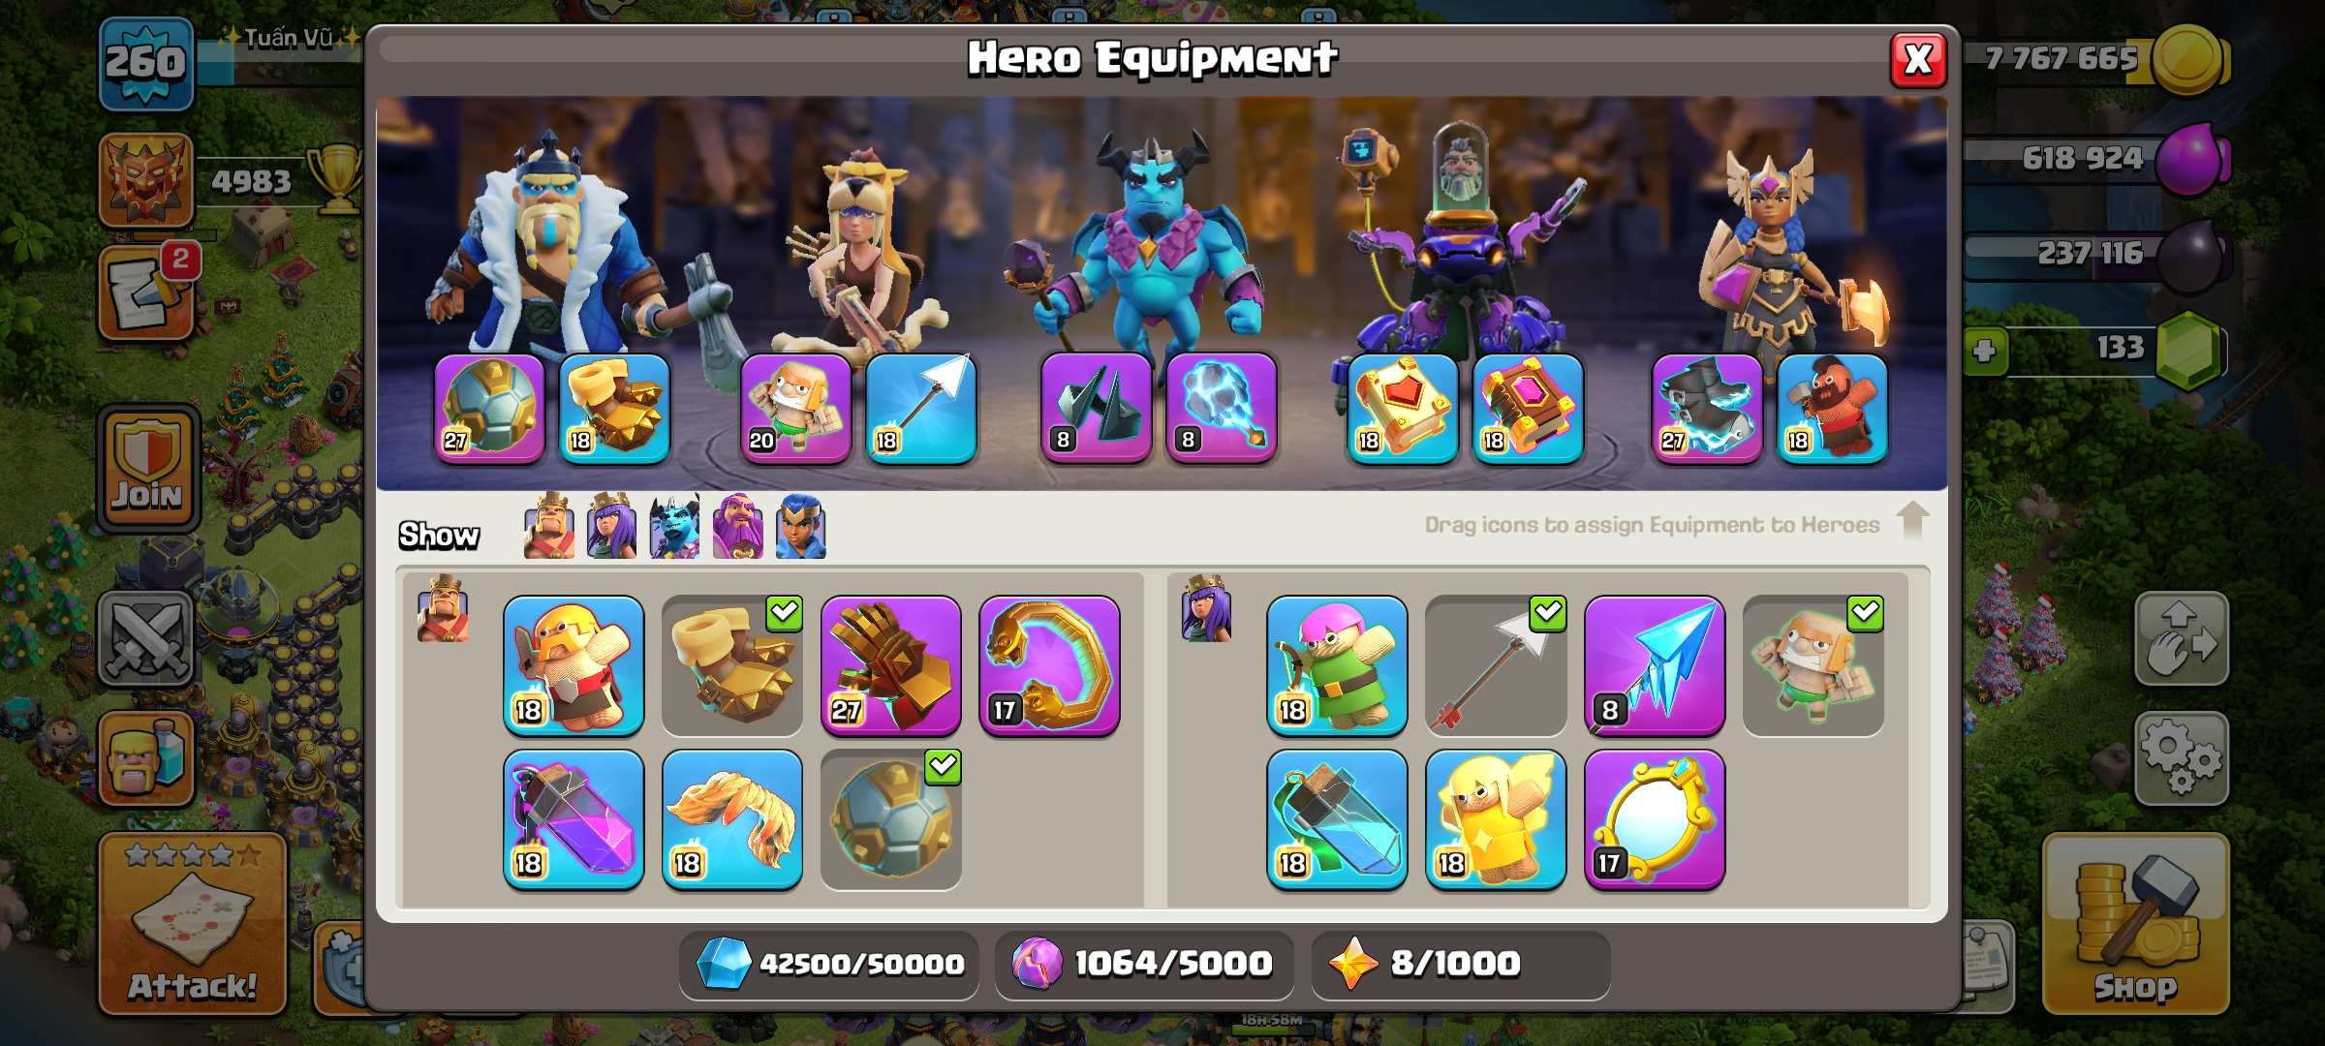2325x1046 pixels.
Task: Select the Rage Vial equipment level 18
Action: (573, 819)
